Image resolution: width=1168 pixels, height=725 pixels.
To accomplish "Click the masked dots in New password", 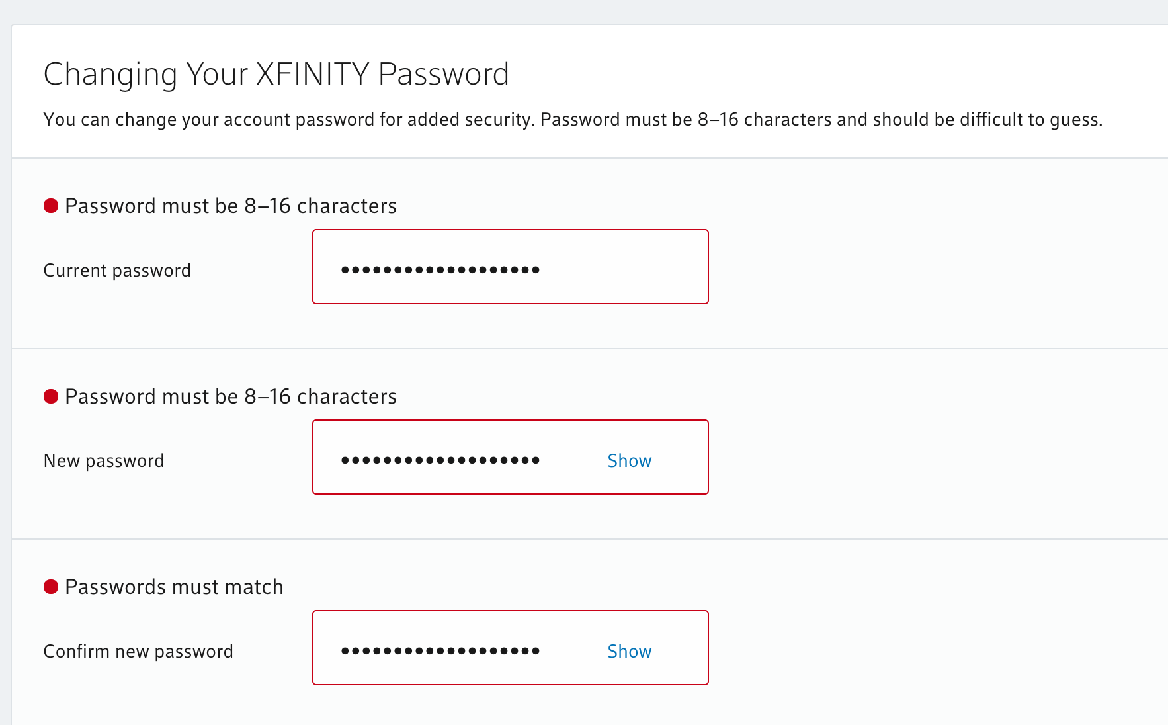I will pyautogui.click(x=440, y=460).
